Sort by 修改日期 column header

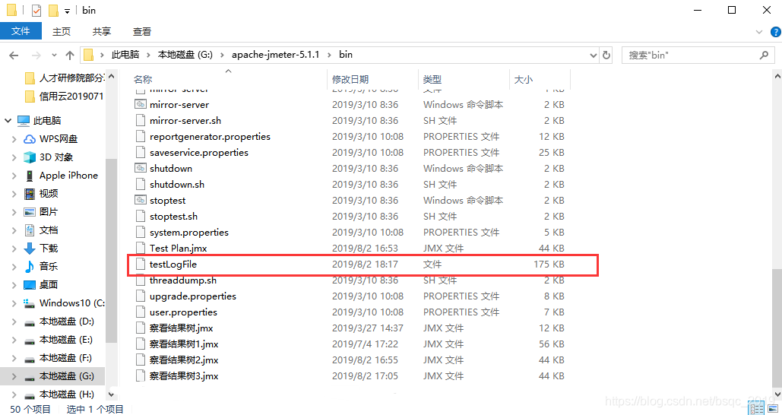[350, 79]
